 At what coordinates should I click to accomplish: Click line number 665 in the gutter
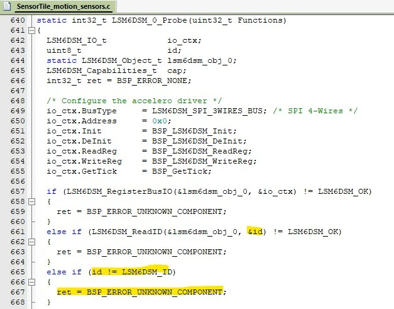tap(18, 272)
